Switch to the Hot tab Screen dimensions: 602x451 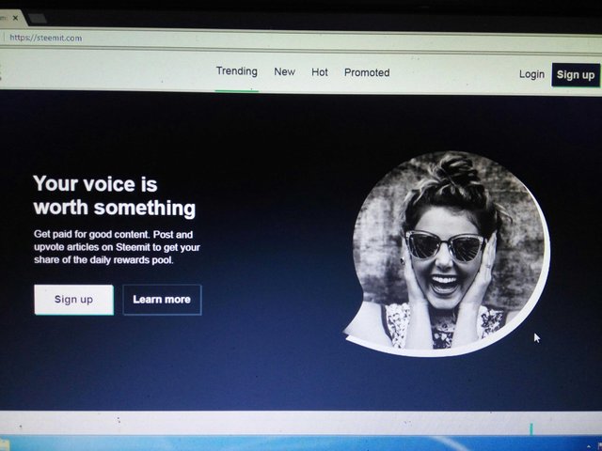[x=320, y=72]
